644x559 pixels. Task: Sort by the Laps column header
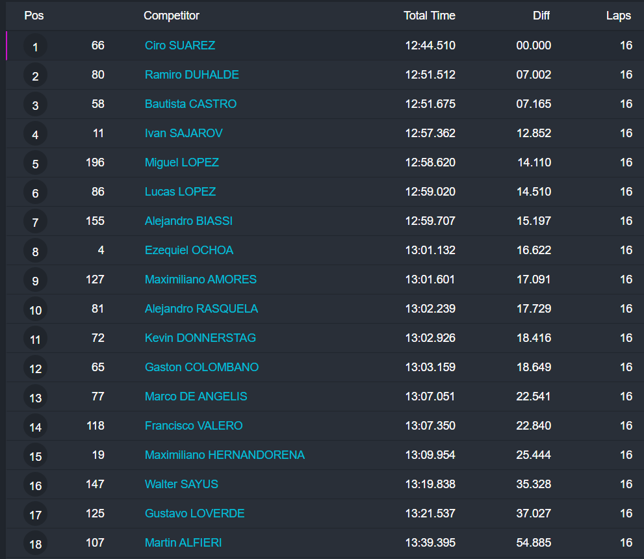click(618, 16)
